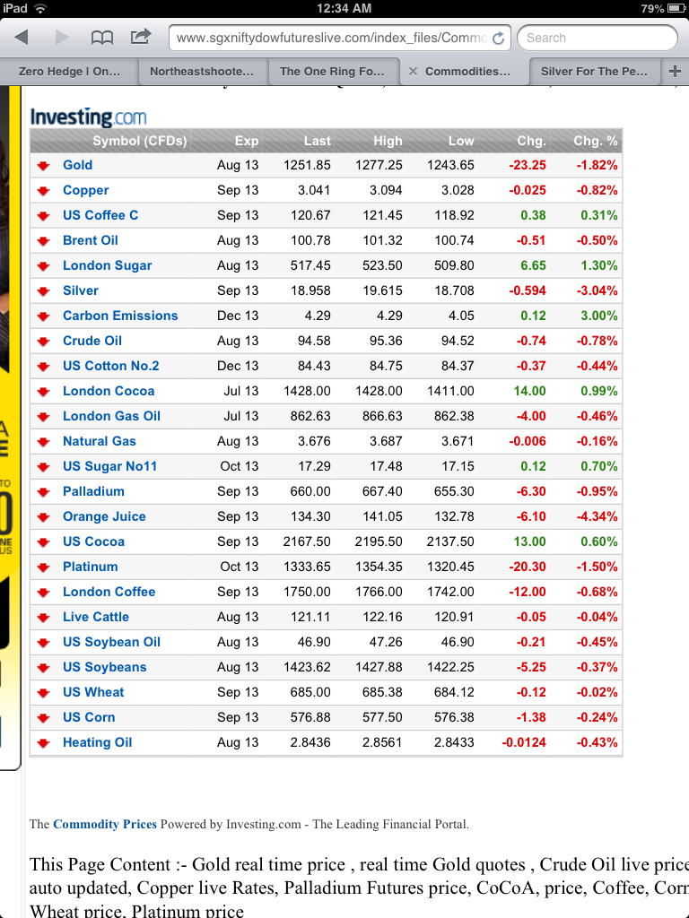Click red down arrow beside Copper
Image resolution: width=689 pixels, height=918 pixels.
(43, 191)
